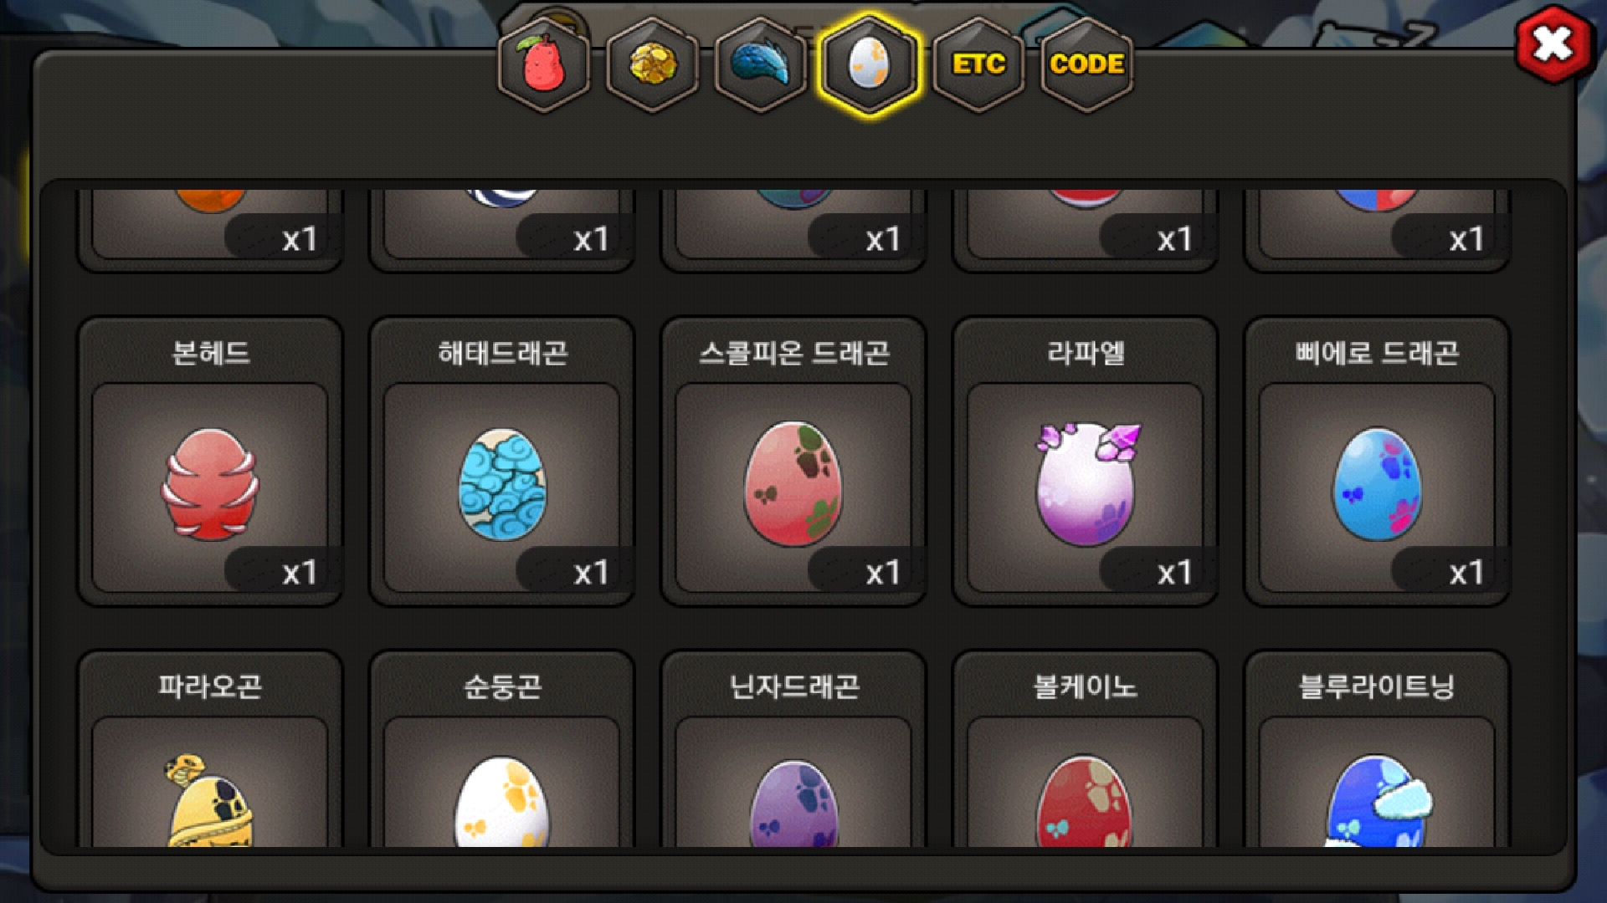Click the 스콜피온 드래곤 name label
This screenshot has width=1607, height=903.
tap(793, 353)
